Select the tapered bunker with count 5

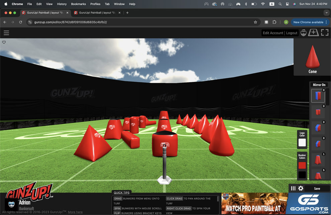point(318,175)
